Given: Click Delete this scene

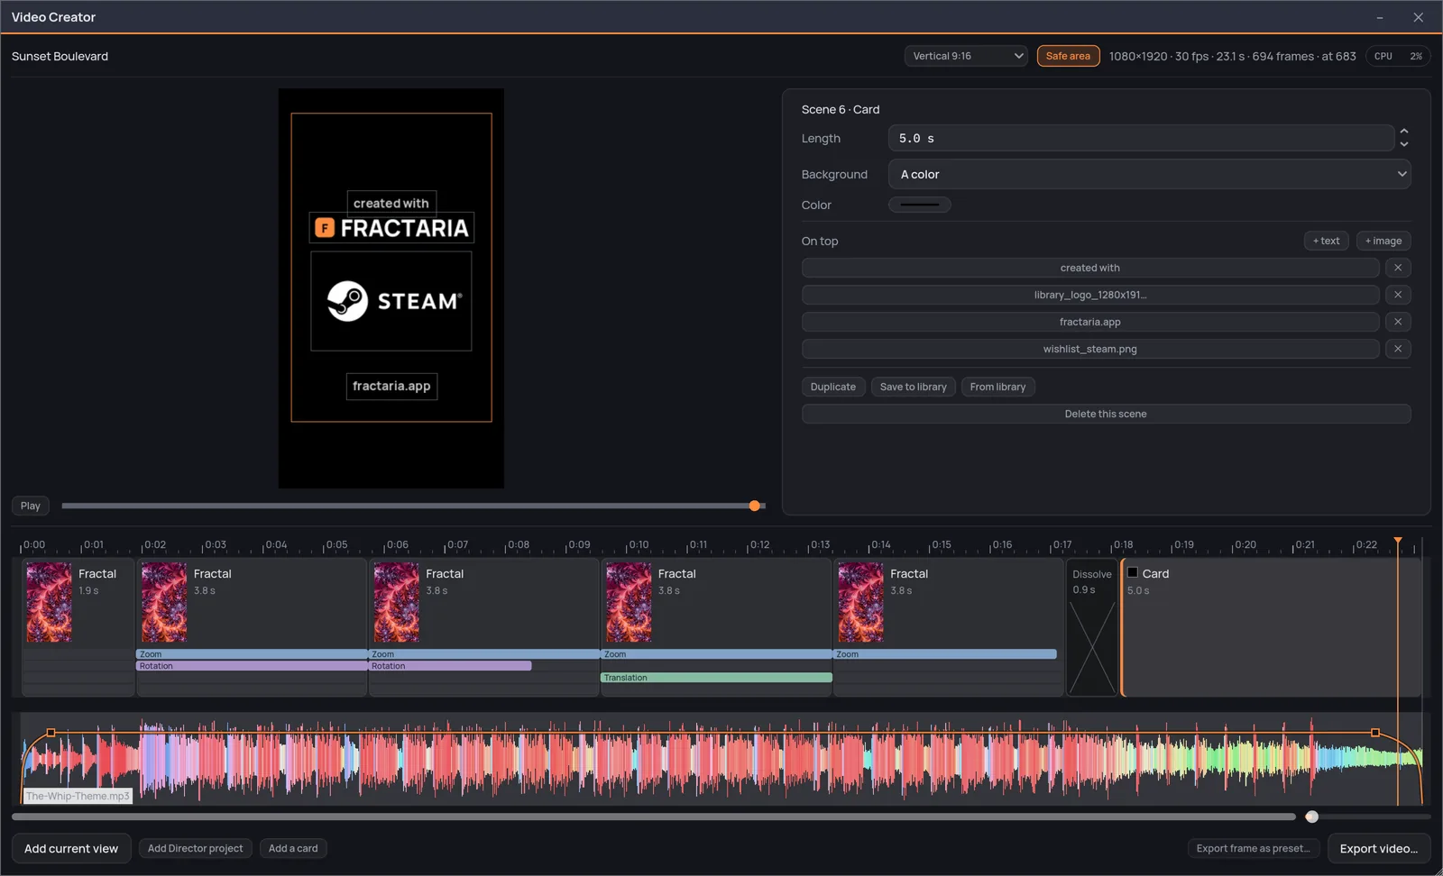Looking at the screenshot, I should (x=1106, y=414).
